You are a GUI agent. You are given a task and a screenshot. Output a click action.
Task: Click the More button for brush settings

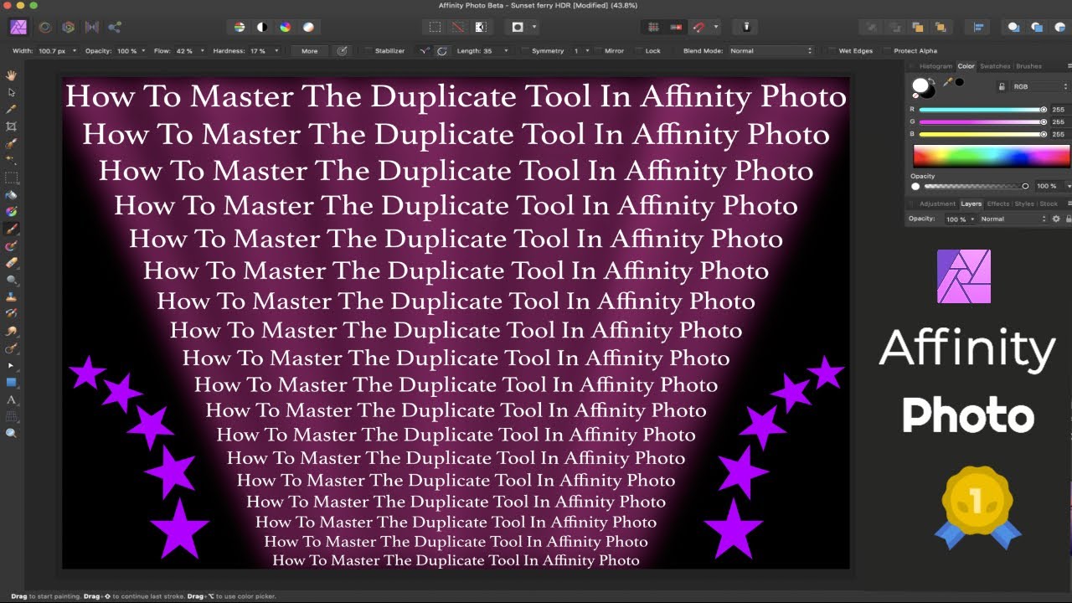point(310,51)
